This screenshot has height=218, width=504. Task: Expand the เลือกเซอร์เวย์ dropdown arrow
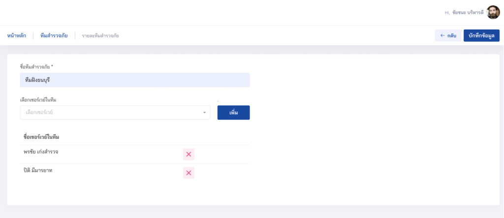point(204,113)
